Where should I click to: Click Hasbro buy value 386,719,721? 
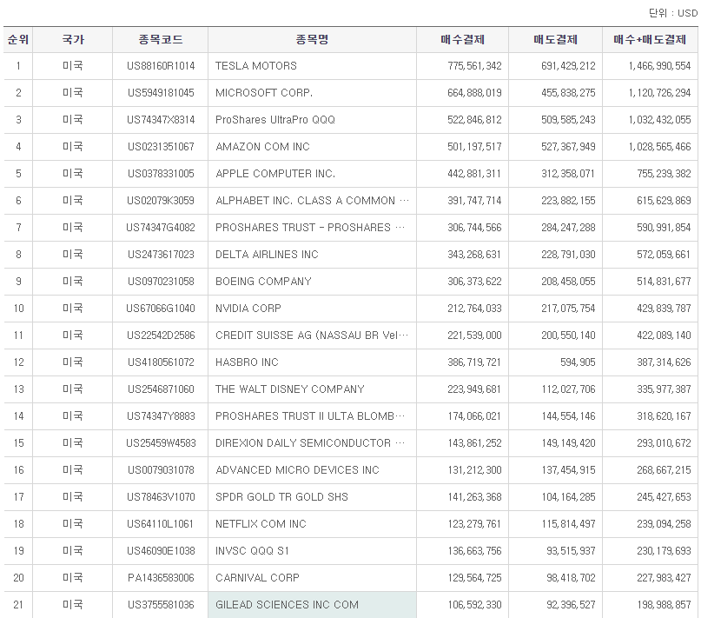pos(474,362)
